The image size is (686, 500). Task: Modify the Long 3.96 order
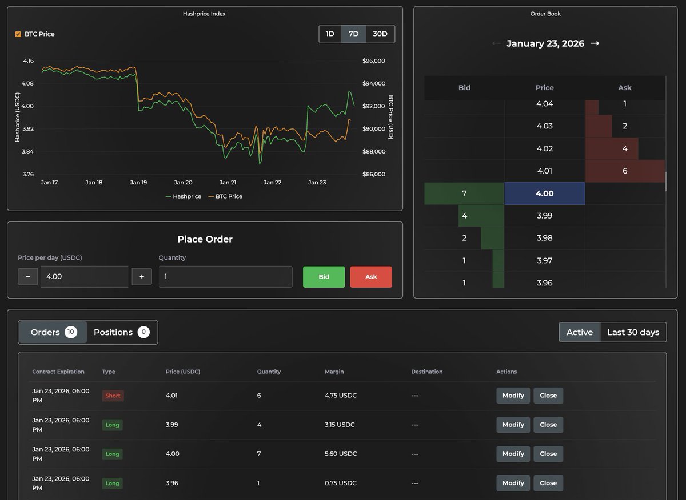pos(513,483)
